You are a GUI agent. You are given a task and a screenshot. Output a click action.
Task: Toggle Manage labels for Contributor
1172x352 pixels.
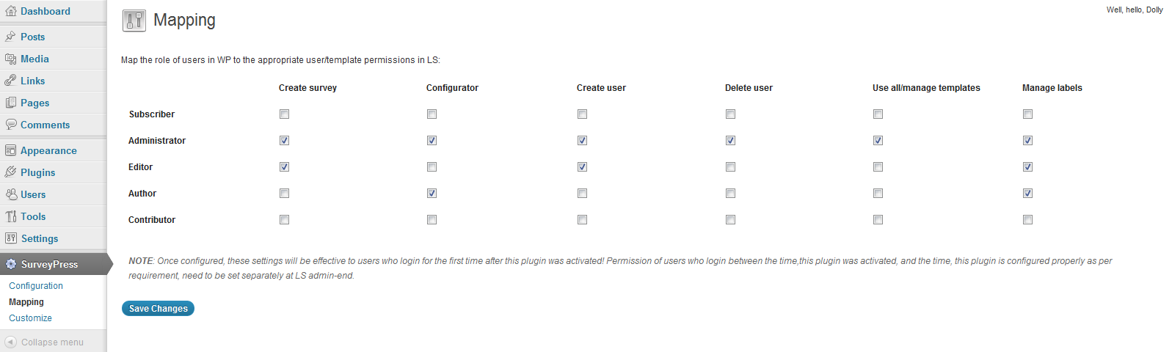click(x=1027, y=220)
